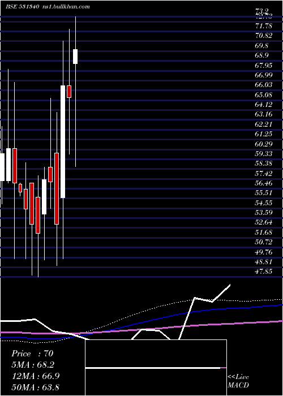Click the Price : 70 readout

click(32, 354)
